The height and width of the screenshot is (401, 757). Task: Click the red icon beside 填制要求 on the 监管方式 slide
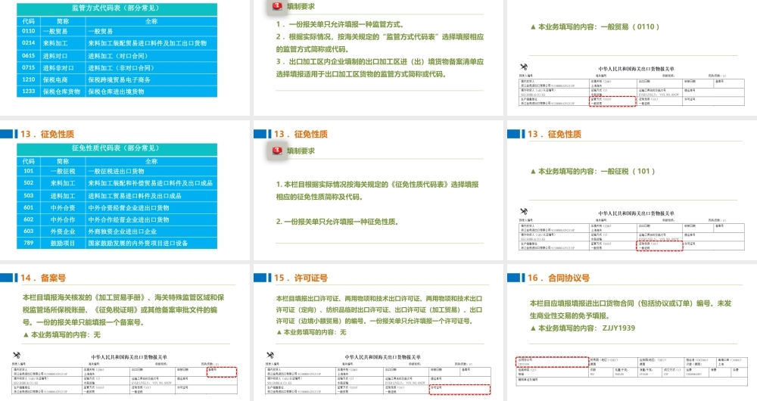pyautogui.click(x=277, y=6)
